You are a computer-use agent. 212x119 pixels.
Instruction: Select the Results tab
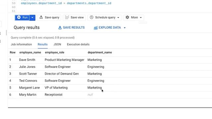coord(43,44)
